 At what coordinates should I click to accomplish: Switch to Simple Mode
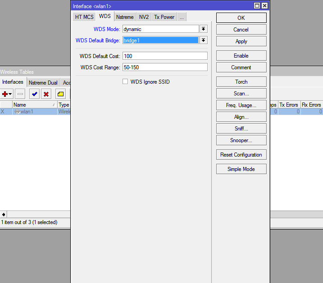coord(241,169)
